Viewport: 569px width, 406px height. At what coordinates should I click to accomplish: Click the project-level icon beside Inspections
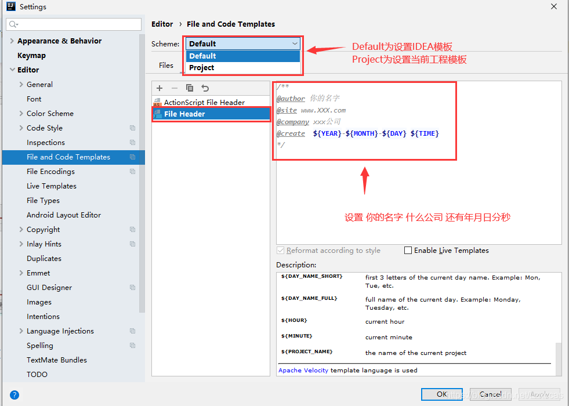132,143
